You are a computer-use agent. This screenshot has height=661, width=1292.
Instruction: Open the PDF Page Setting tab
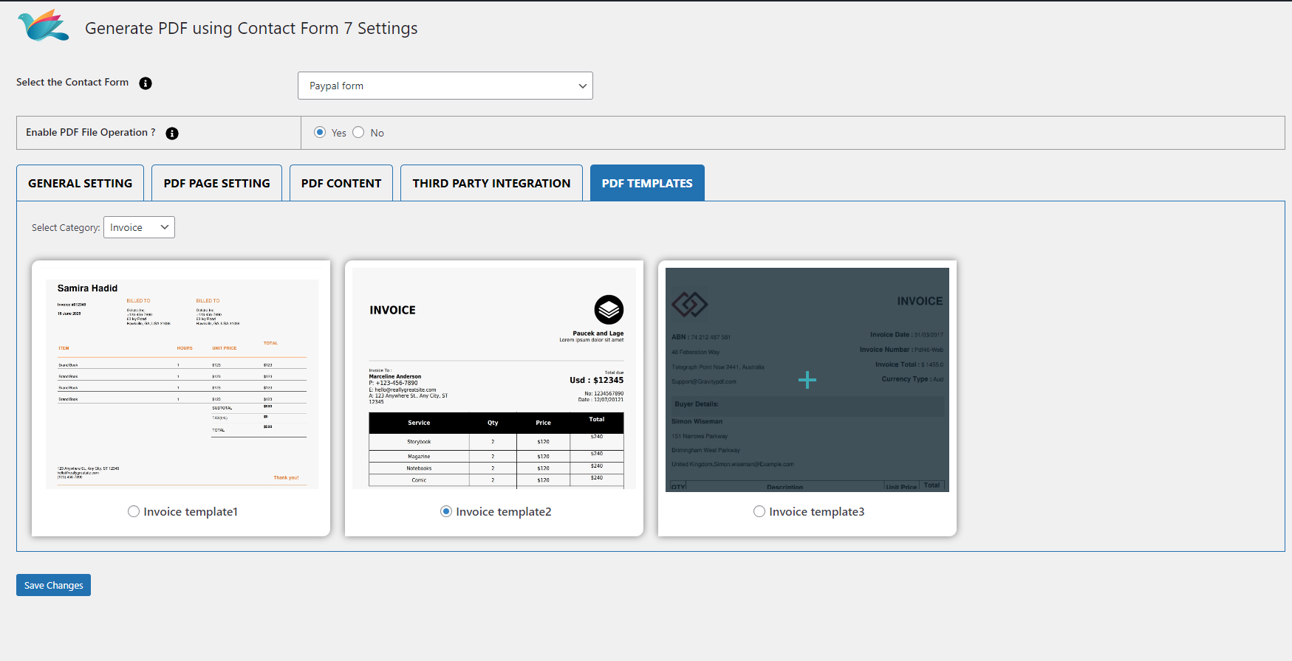pyautogui.click(x=216, y=183)
